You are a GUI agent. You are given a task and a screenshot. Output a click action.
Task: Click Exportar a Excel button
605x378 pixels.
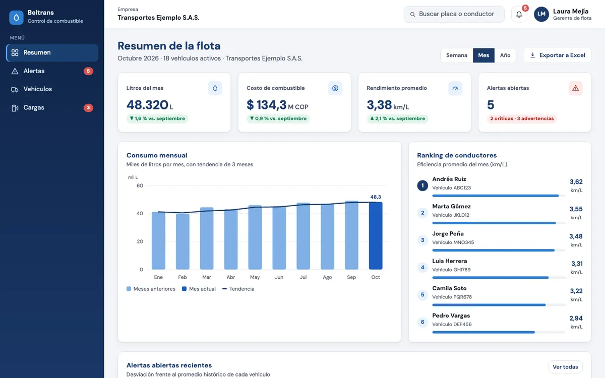coord(557,55)
